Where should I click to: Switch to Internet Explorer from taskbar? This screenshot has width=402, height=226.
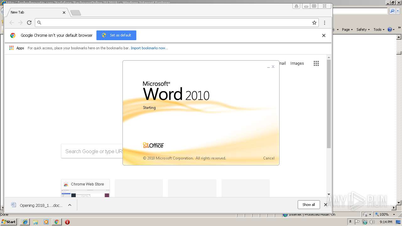[25, 222]
